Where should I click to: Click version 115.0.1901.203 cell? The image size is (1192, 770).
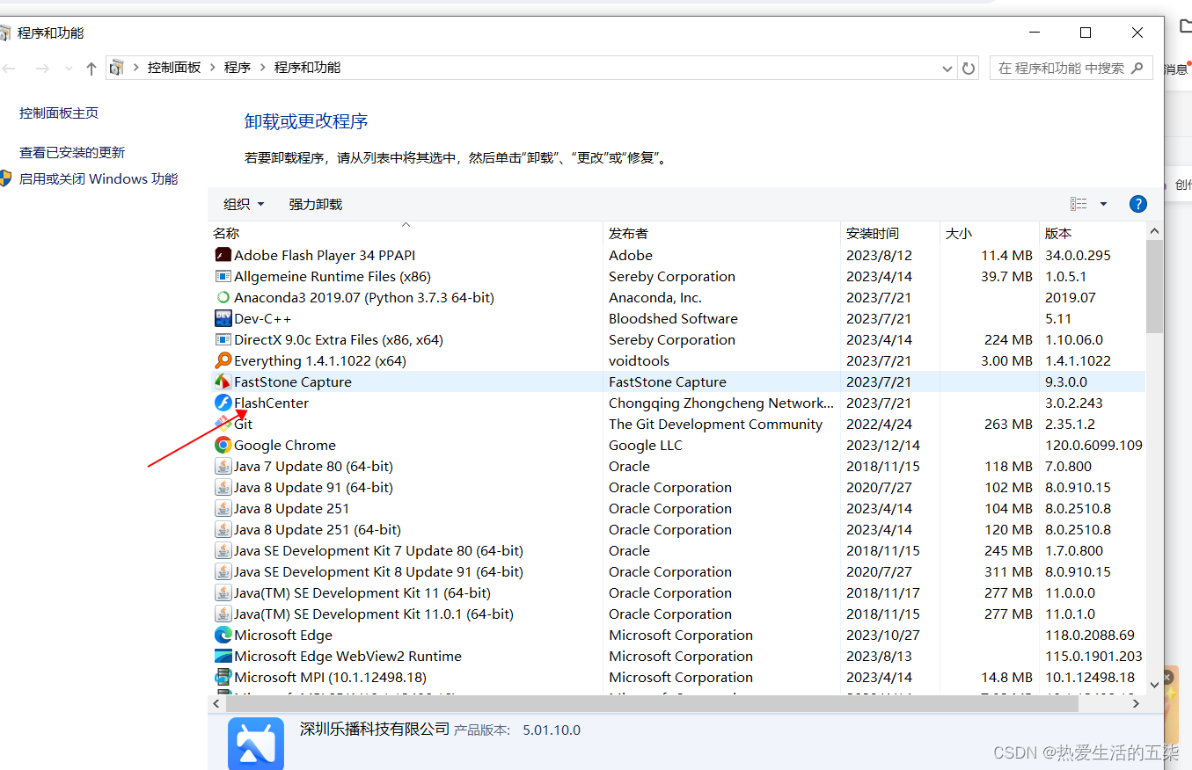pyautogui.click(x=1093, y=656)
